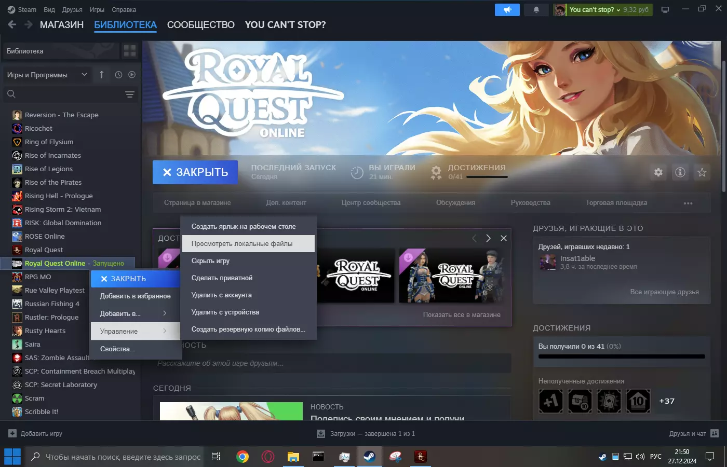The width and height of the screenshot is (727, 467).
Task: Open Свойства... from context menu
Action: click(136, 349)
